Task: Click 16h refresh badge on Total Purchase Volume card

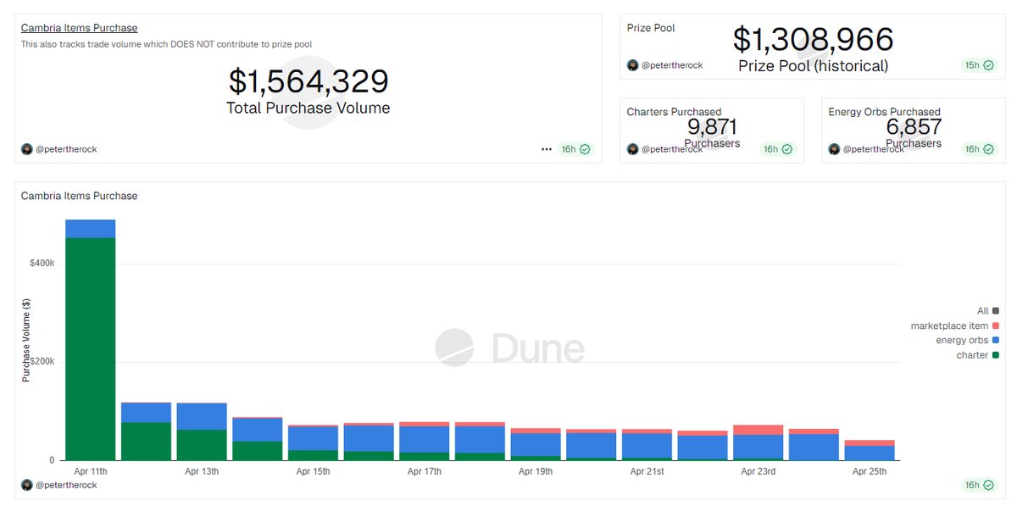Action: pos(576,149)
